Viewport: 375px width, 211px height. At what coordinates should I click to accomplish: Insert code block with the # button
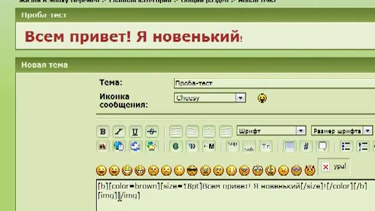[x=306, y=146]
